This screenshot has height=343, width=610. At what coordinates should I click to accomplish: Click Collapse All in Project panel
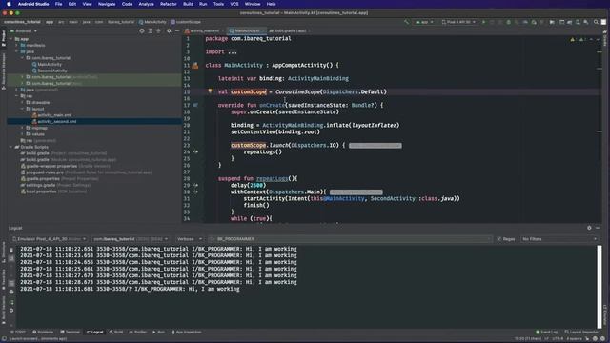tap(158, 31)
